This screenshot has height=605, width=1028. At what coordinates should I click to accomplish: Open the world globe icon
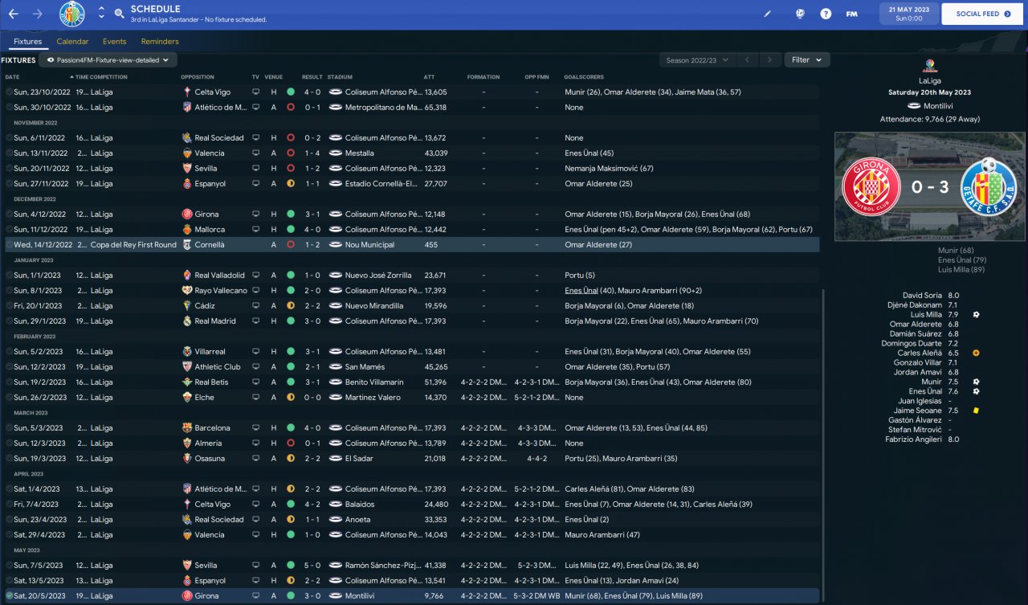[800, 14]
